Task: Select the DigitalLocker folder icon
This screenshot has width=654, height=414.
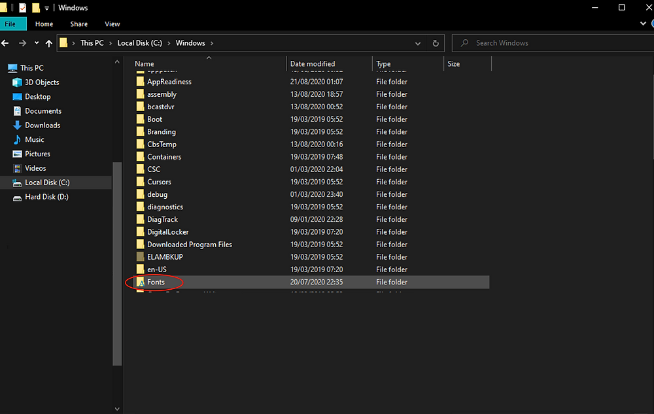Action: point(141,232)
